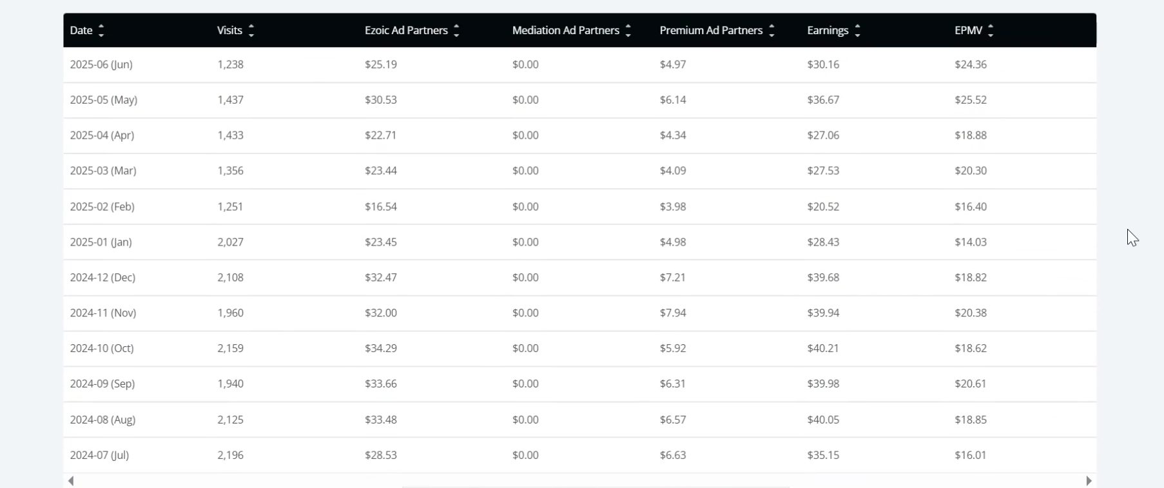Click left arrow of horizontal scrollbar
The width and height of the screenshot is (1164, 488).
coord(71,481)
